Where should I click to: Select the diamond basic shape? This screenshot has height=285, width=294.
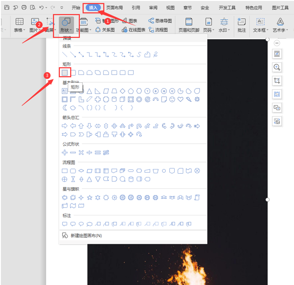pyautogui.click(x=122, y=91)
